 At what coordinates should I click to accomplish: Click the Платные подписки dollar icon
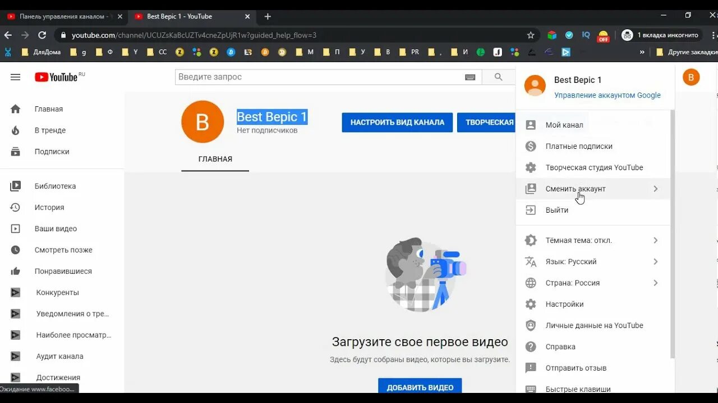[x=531, y=146]
